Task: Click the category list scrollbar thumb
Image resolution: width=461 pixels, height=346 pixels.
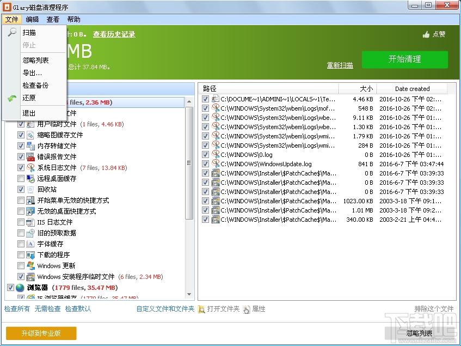Action: pyautogui.click(x=189, y=163)
